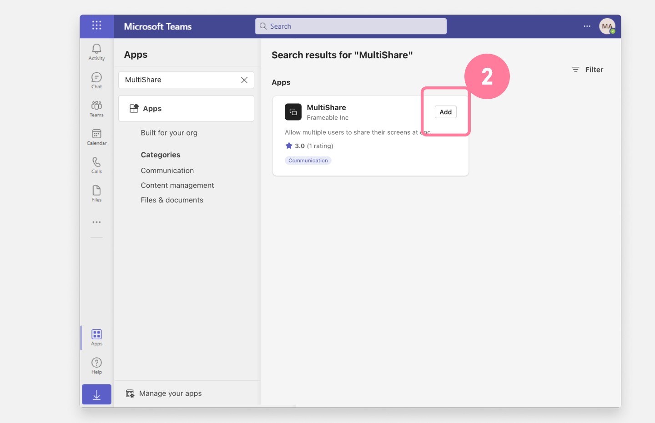655x423 pixels.
Task: Click the blue download Teams desktop button
Action: pos(96,394)
